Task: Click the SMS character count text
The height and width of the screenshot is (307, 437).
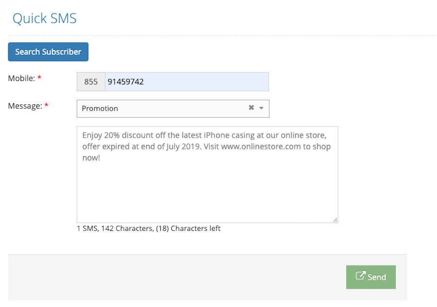Action: click(x=149, y=228)
